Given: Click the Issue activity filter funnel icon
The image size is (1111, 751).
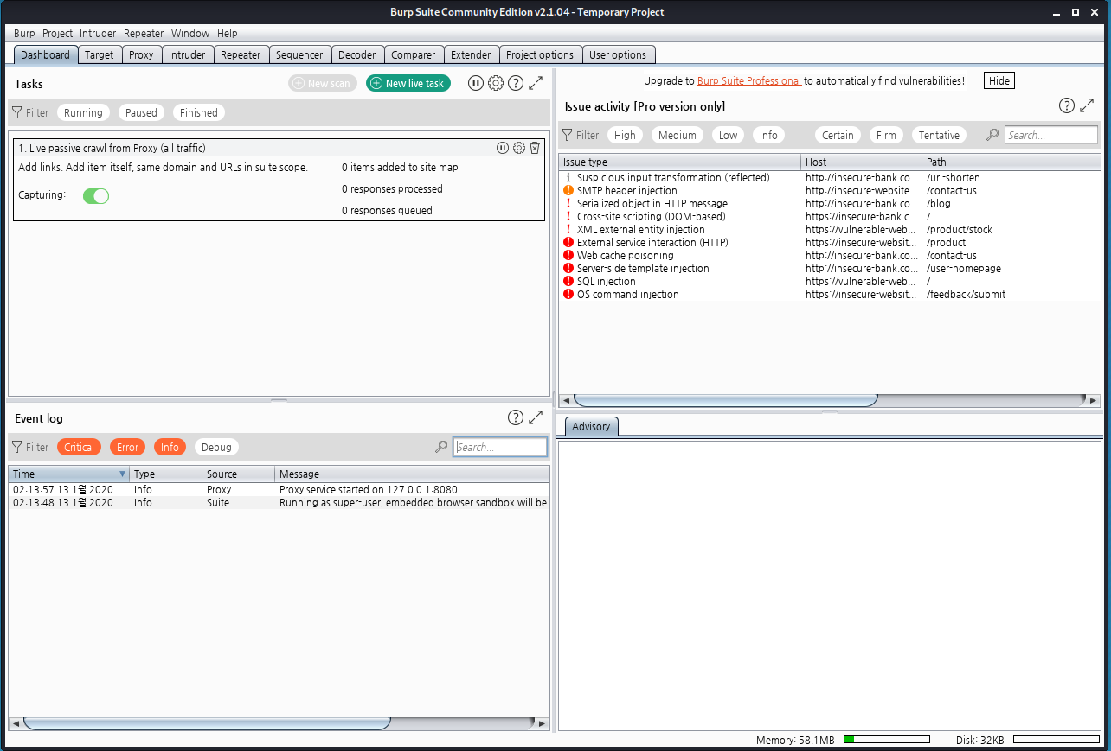Looking at the screenshot, I should click(568, 135).
